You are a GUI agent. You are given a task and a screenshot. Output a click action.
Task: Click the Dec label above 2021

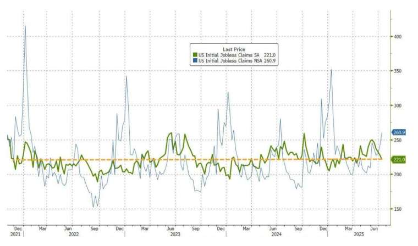tap(18, 228)
